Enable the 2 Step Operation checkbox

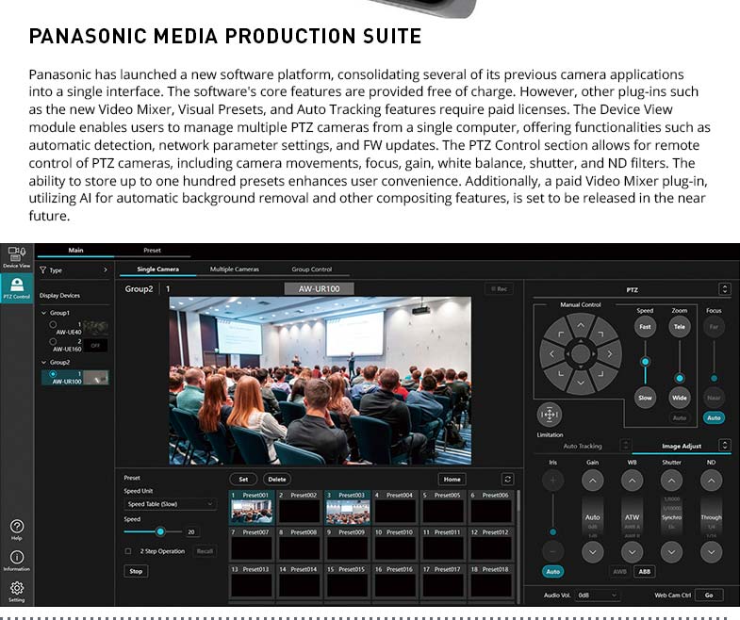pyautogui.click(x=128, y=551)
